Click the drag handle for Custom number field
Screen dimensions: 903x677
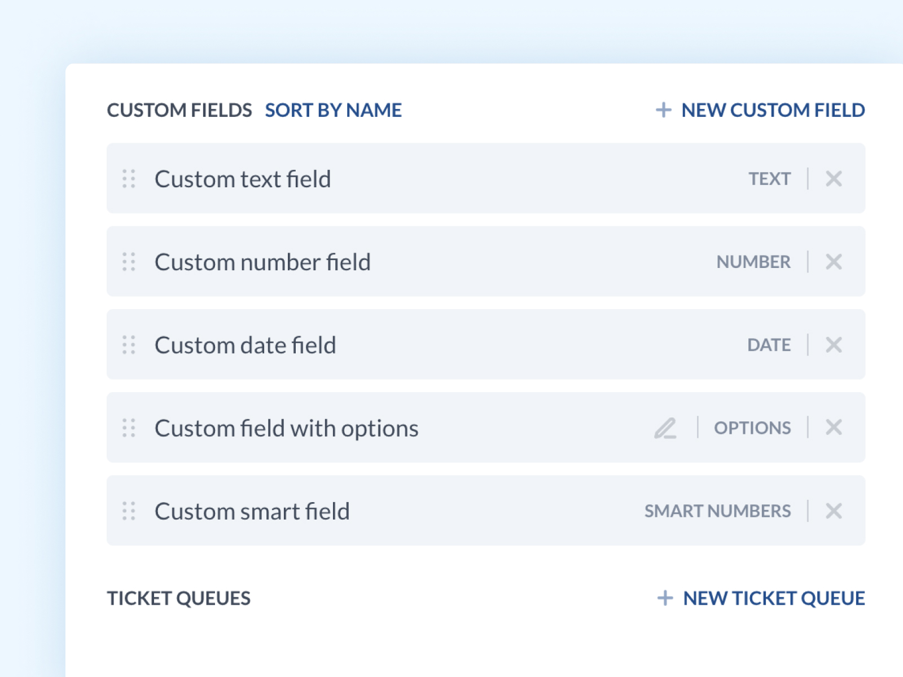129,262
